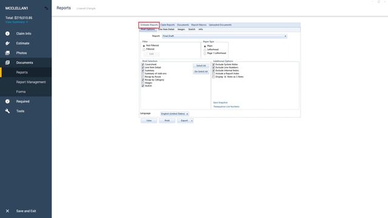Select the Filtered radio button

pyautogui.click(x=144, y=50)
